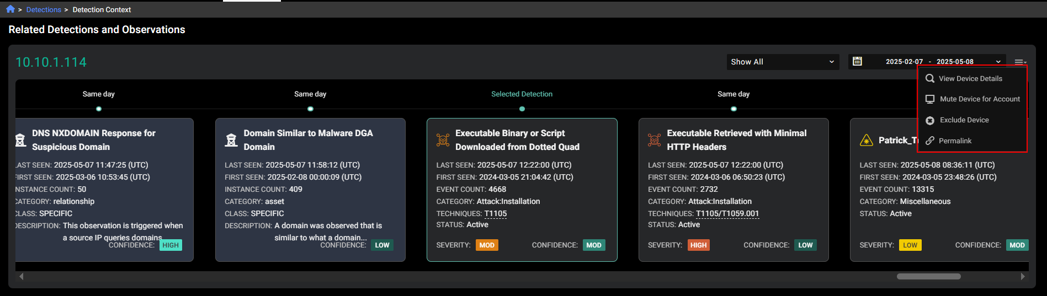Click the magnifier icon for View Device Details
This screenshot has height=296, width=1047.
[x=930, y=78]
